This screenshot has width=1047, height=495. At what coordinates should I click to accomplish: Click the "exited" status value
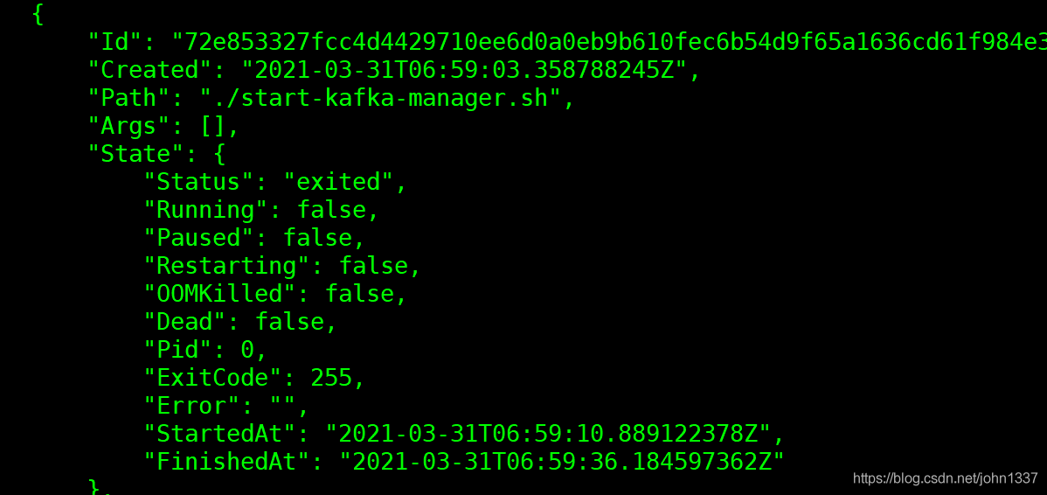click(x=338, y=181)
